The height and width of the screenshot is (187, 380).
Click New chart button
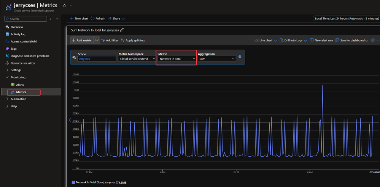pos(79,19)
